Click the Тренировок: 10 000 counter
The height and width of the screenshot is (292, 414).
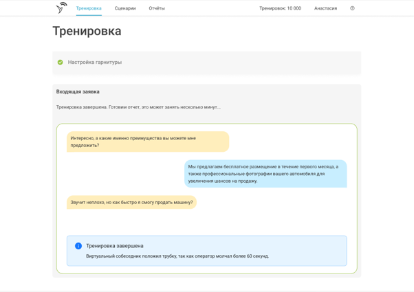pyautogui.click(x=280, y=8)
